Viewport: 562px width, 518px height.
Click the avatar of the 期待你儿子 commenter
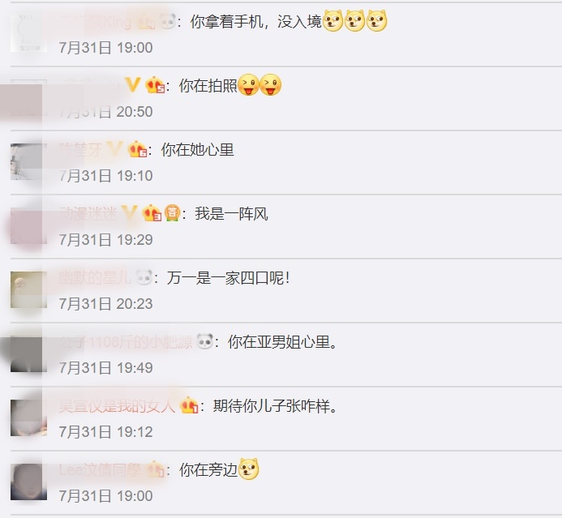pos(28,418)
